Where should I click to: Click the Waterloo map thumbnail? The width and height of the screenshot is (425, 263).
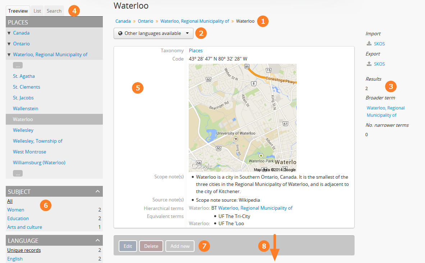[x=242, y=118]
